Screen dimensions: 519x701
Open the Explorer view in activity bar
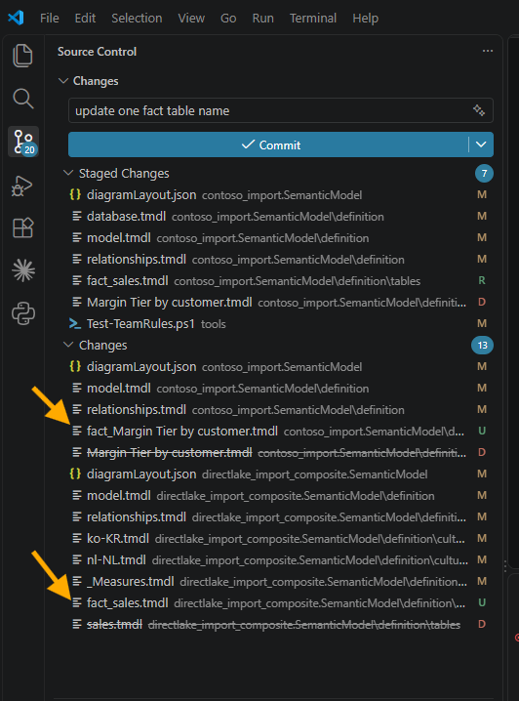[x=22, y=56]
